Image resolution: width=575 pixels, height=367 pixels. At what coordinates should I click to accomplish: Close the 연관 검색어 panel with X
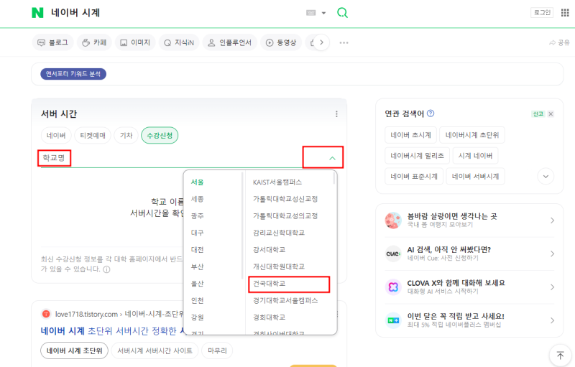(x=551, y=114)
